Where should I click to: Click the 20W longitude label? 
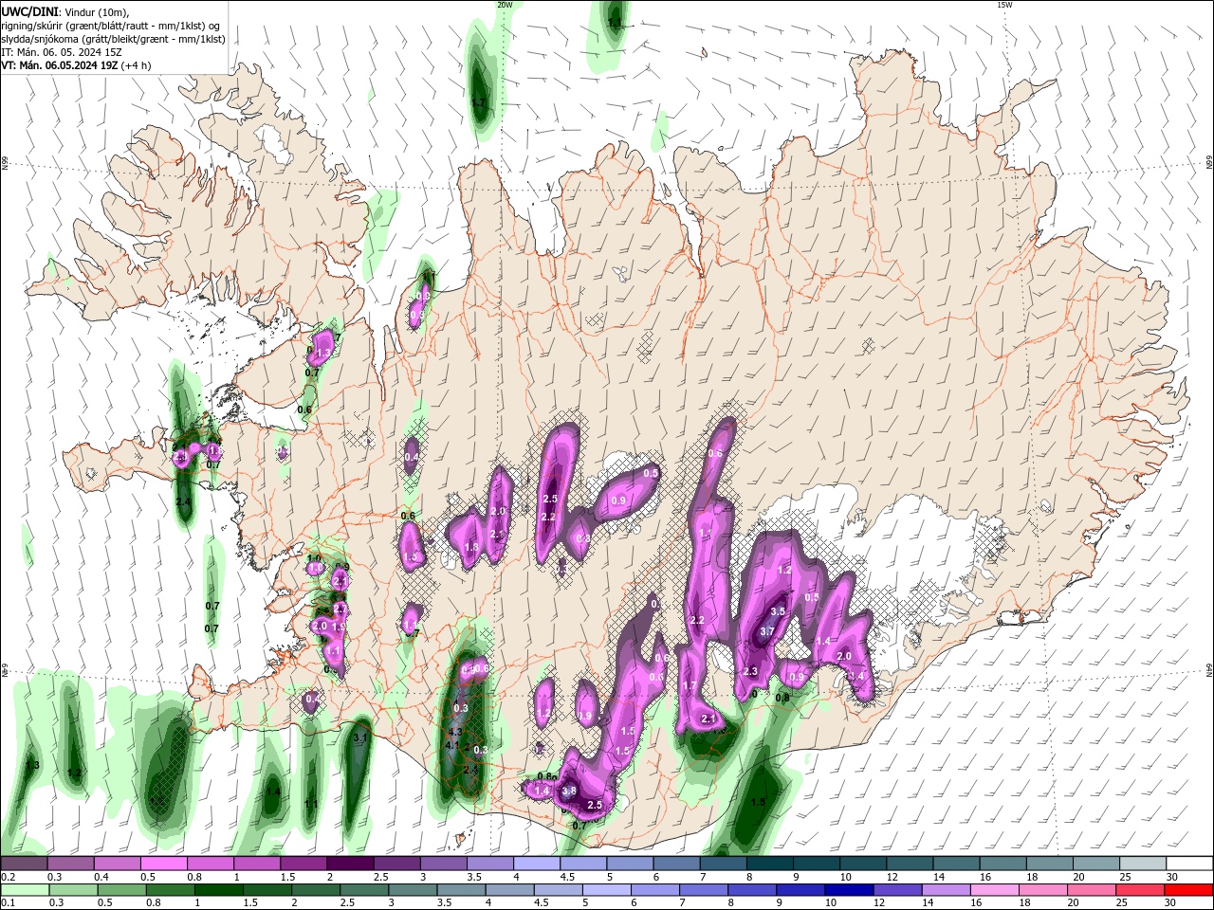505,5
